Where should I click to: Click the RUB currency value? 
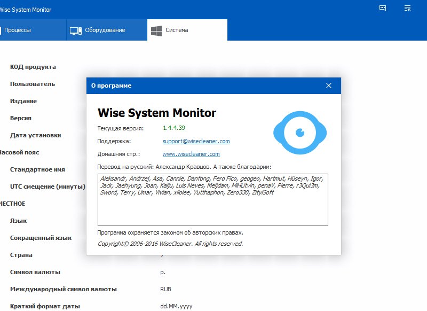point(165,289)
